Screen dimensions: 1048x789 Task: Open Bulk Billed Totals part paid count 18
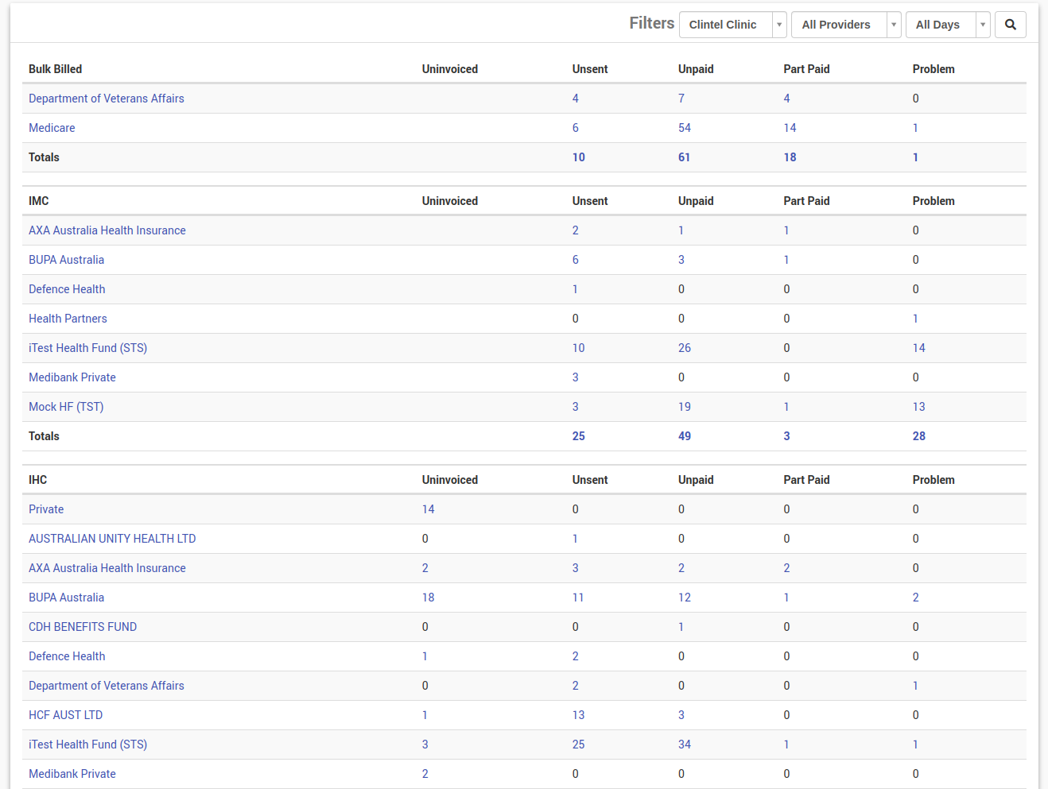tap(790, 157)
